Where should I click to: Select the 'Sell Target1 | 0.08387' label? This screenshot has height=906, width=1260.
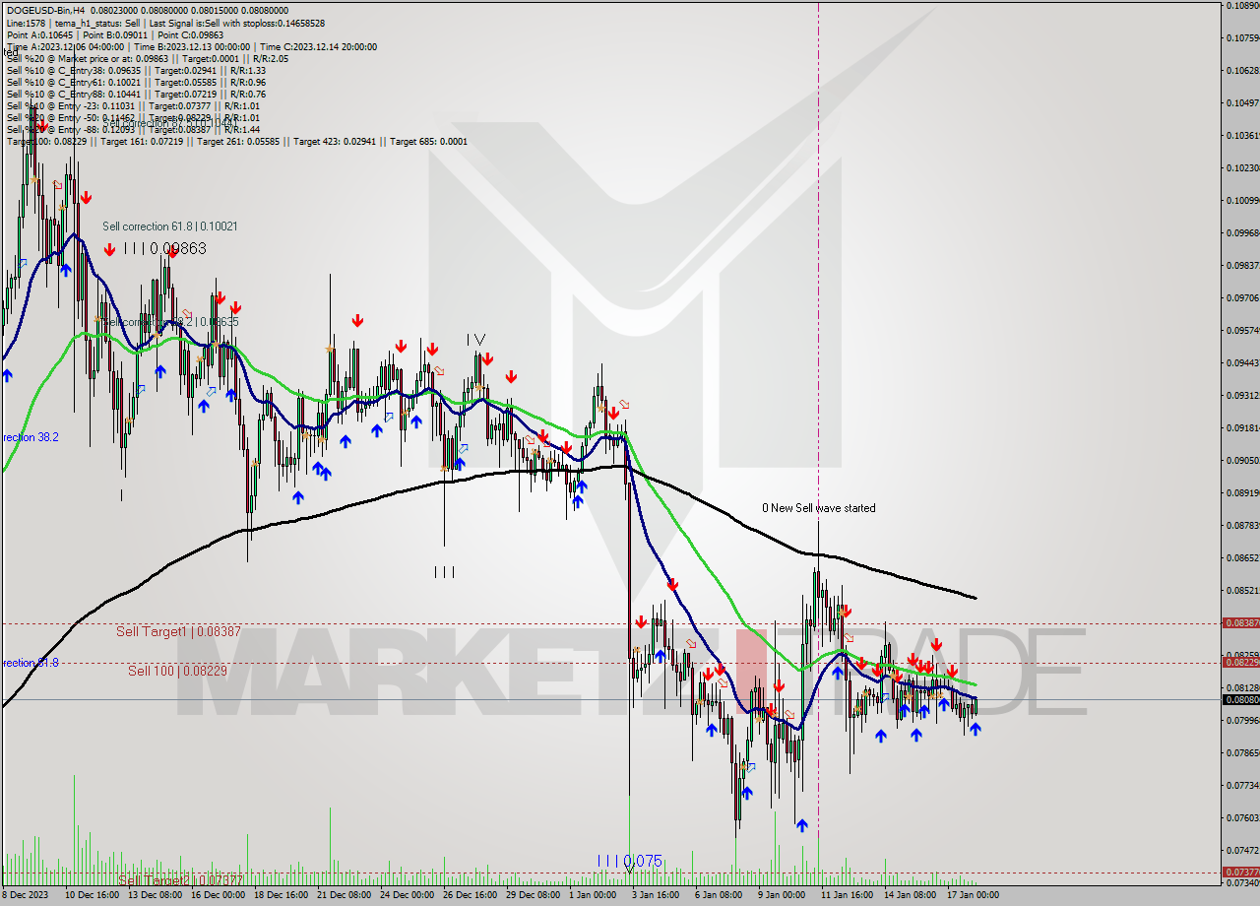point(178,631)
